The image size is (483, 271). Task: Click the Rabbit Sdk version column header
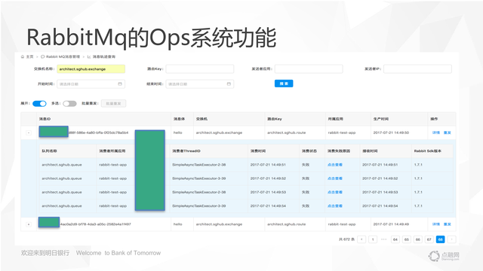428,151
